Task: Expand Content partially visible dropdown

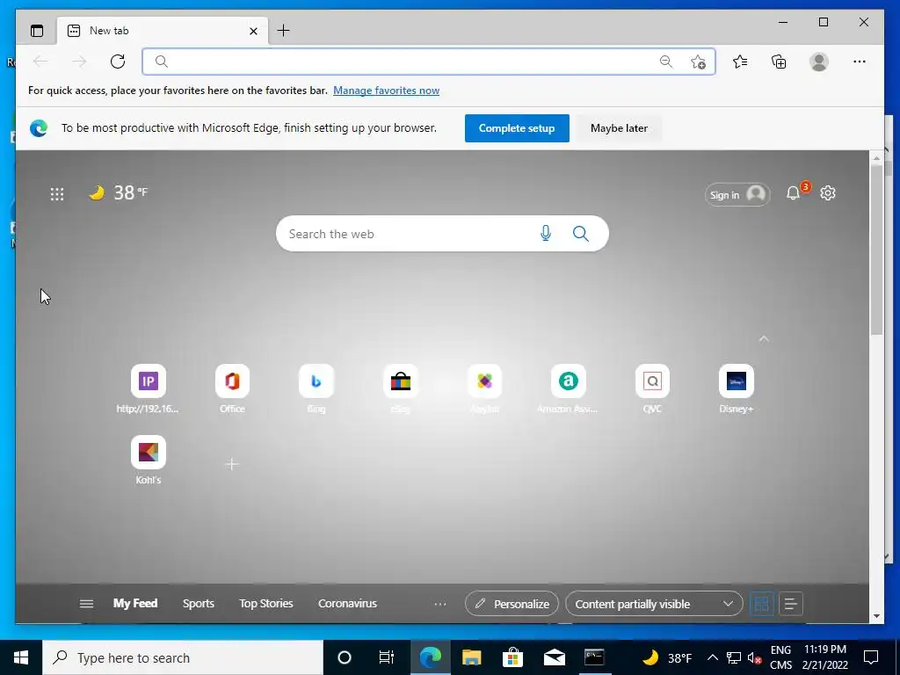Action: point(654,604)
